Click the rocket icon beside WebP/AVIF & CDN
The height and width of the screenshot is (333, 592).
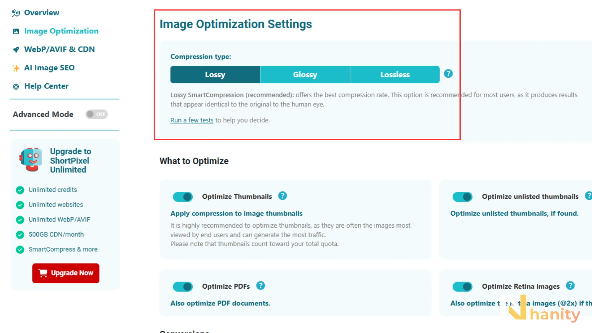click(x=16, y=50)
